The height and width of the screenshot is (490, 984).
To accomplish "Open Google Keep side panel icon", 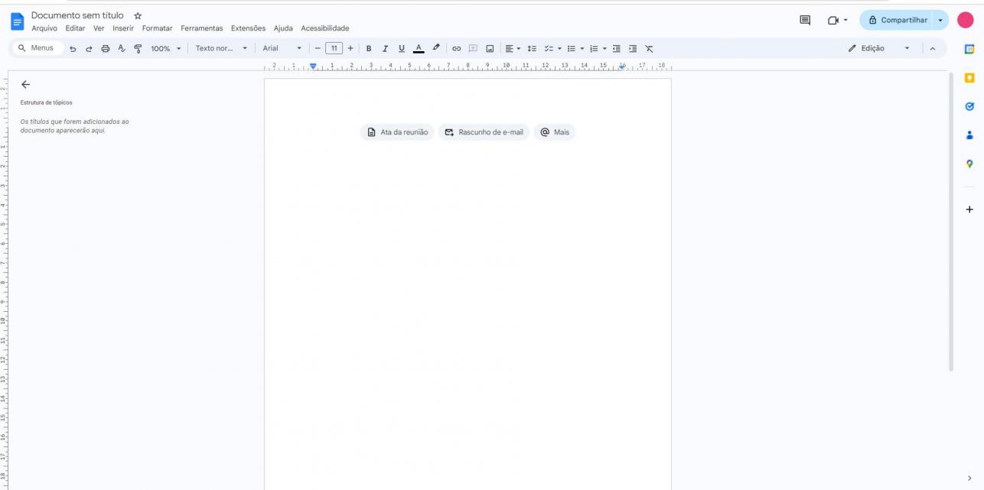I will pyautogui.click(x=969, y=78).
